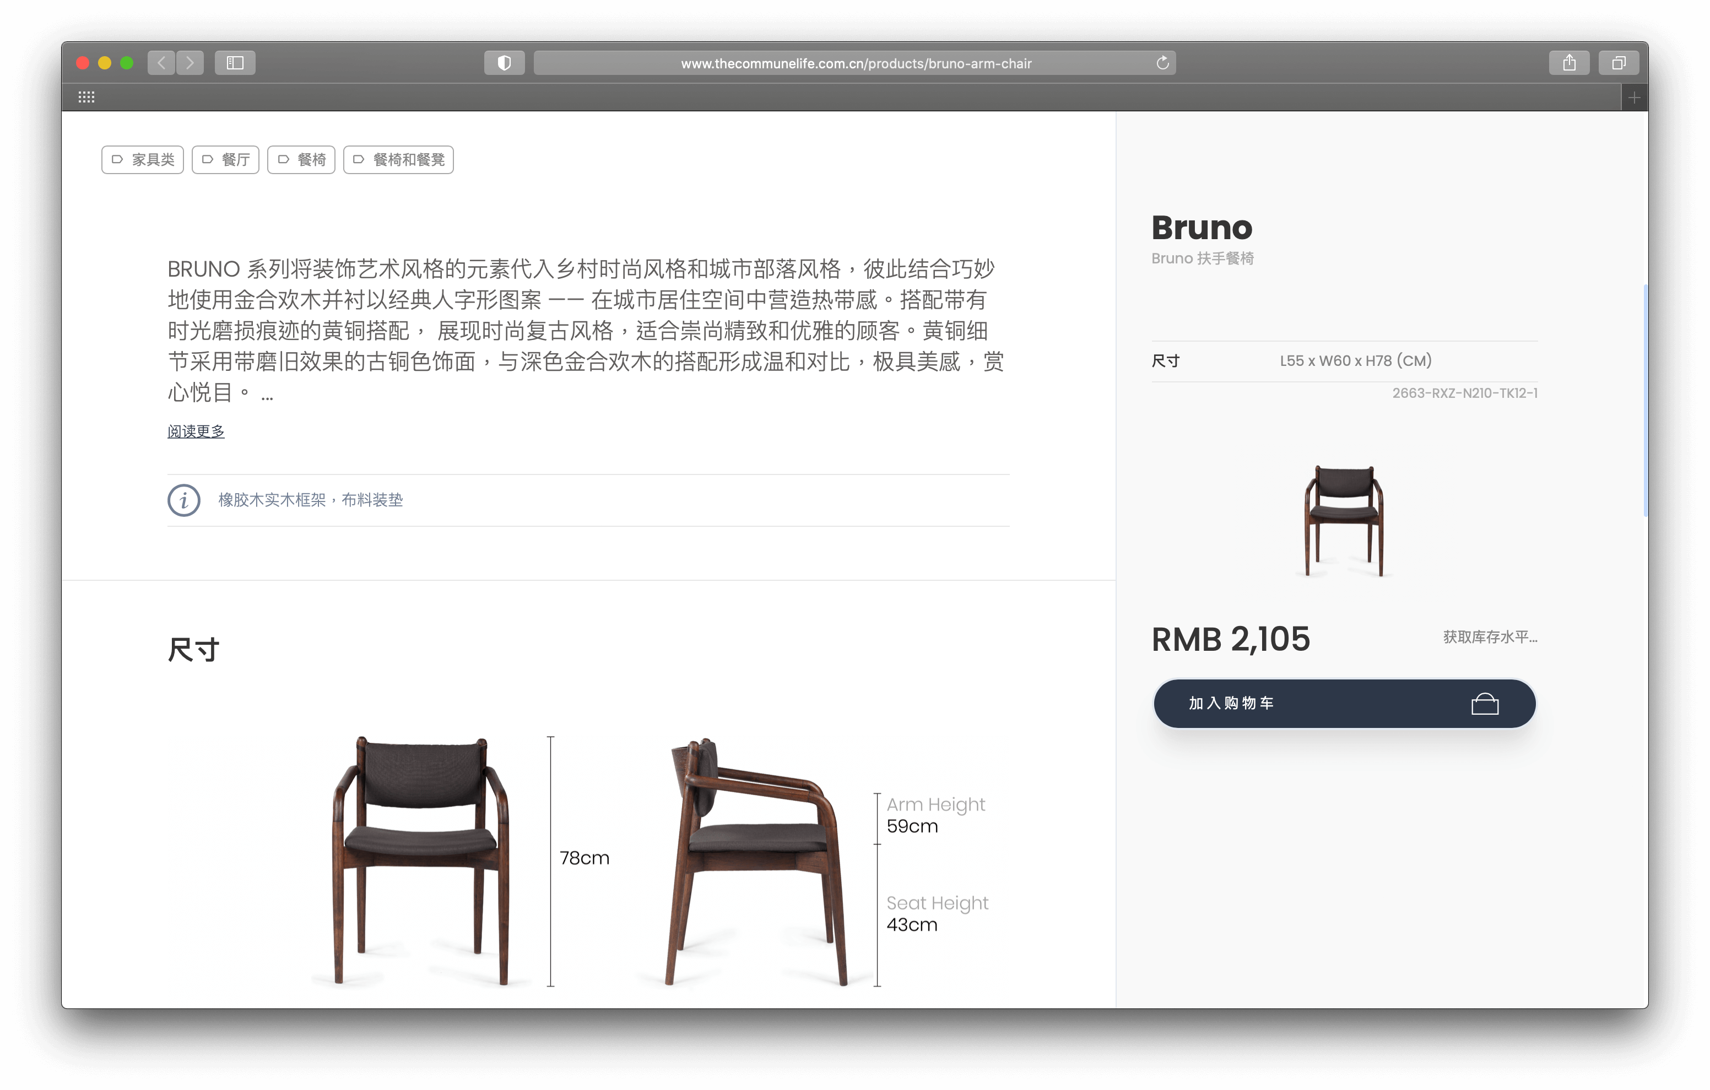Open the 餐椅 category tag
This screenshot has height=1090, width=1710.
click(301, 159)
